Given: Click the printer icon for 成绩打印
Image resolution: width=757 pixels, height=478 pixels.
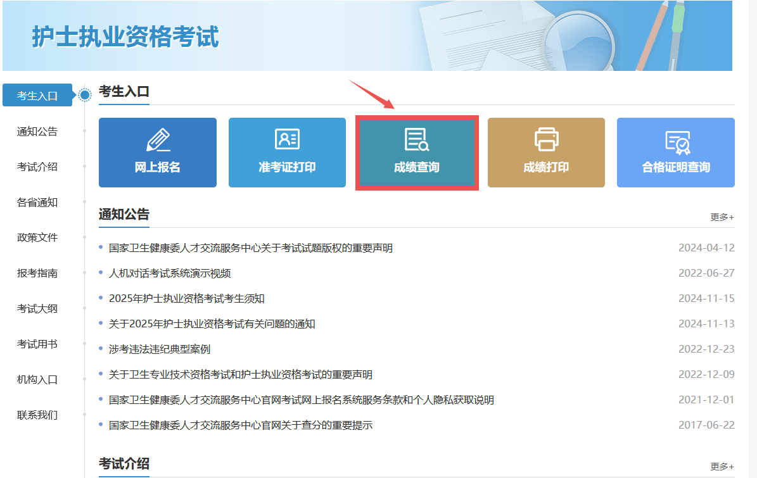Looking at the screenshot, I should coord(546,139).
